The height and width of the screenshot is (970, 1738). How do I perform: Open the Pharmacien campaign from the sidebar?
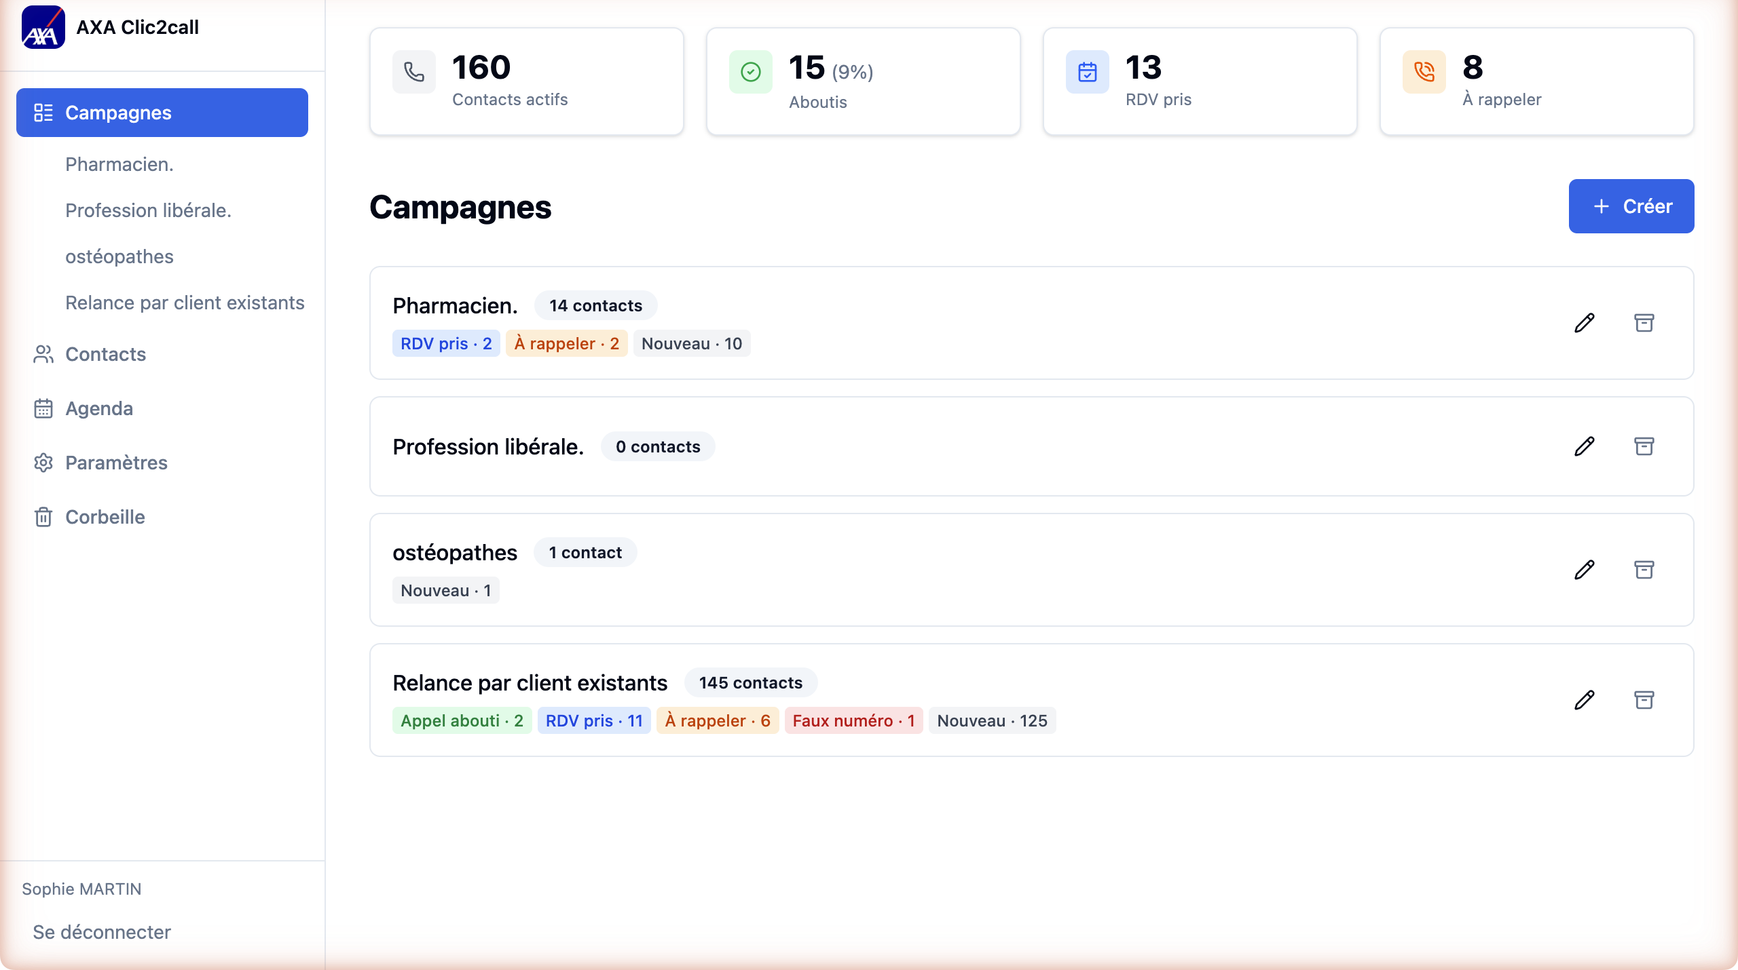[x=119, y=164]
